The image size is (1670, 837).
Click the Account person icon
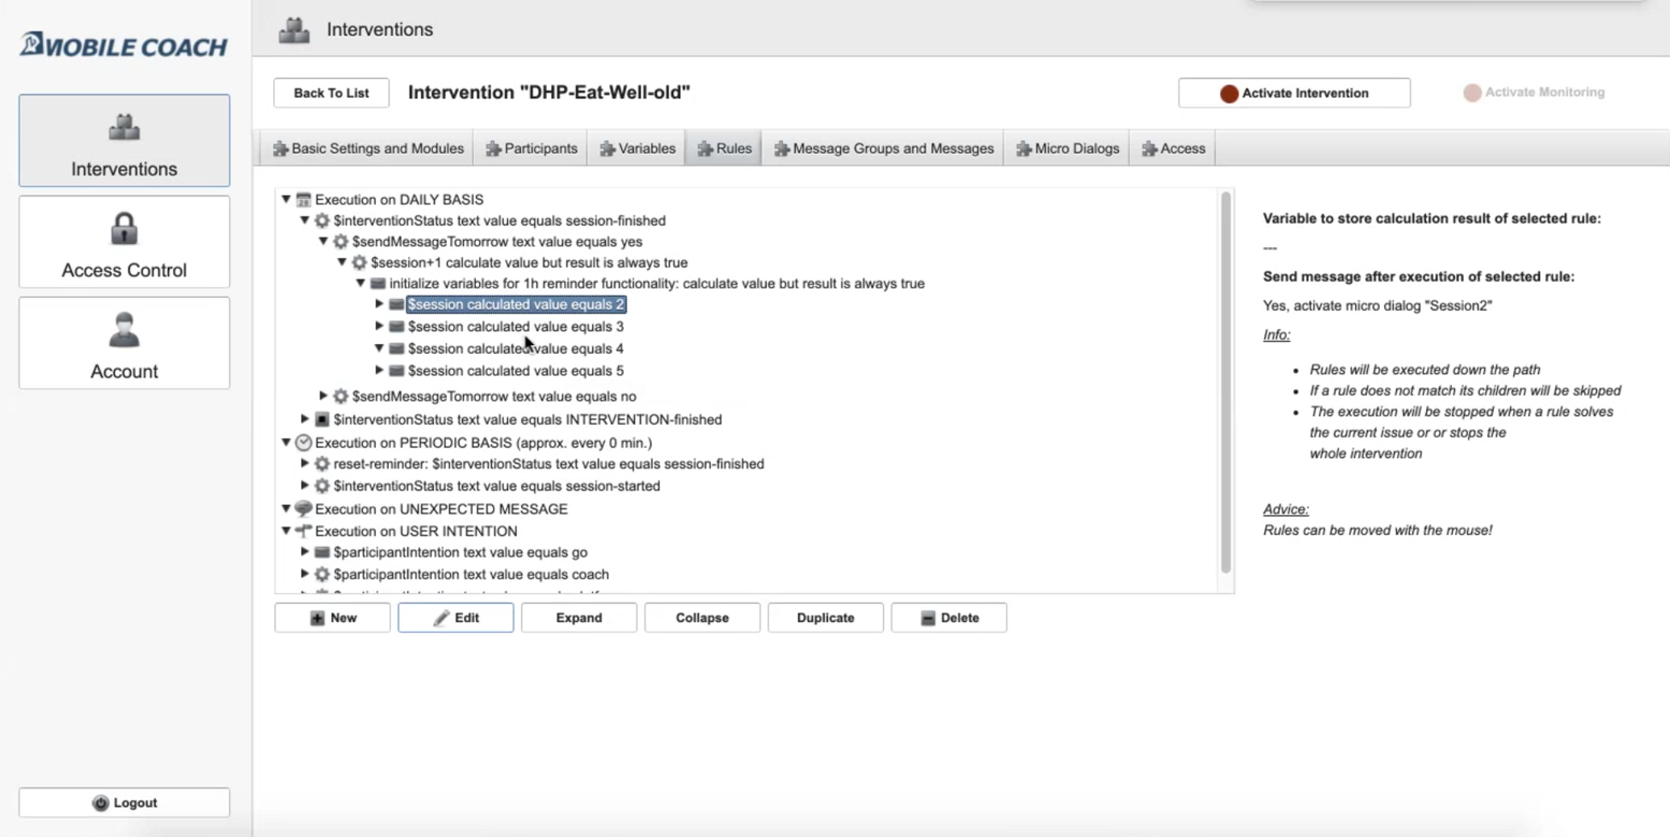(x=124, y=330)
